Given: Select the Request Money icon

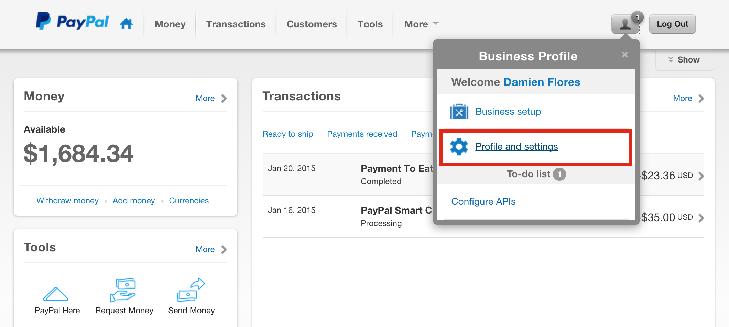Looking at the screenshot, I should coord(123,290).
